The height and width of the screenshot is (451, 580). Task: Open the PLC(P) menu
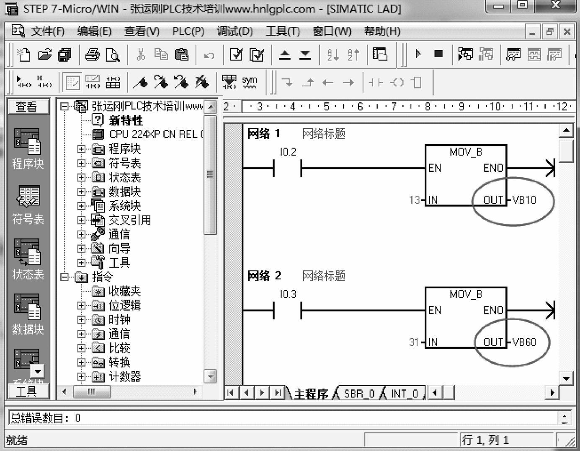pyautogui.click(x=188, y=31)
